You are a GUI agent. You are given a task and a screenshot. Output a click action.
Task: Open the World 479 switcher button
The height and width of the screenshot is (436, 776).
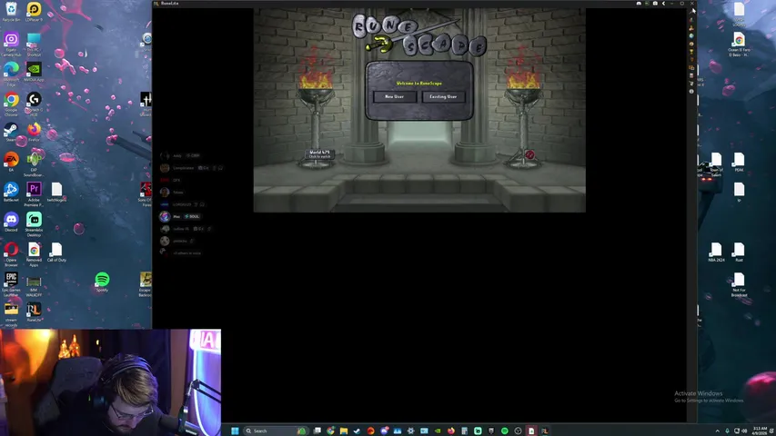click(x=319, y=154)
